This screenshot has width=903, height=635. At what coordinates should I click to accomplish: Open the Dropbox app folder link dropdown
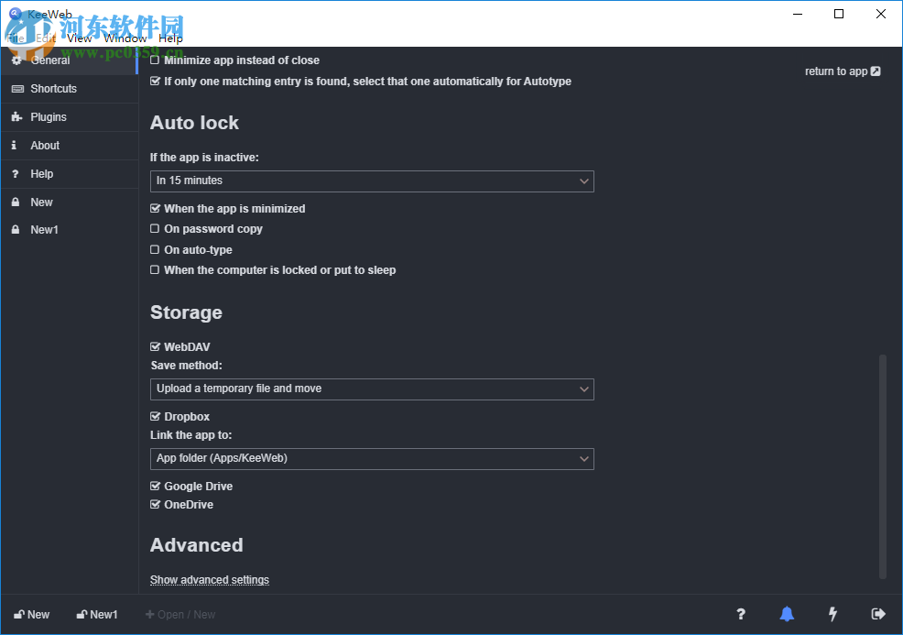(x=371, y=458)
